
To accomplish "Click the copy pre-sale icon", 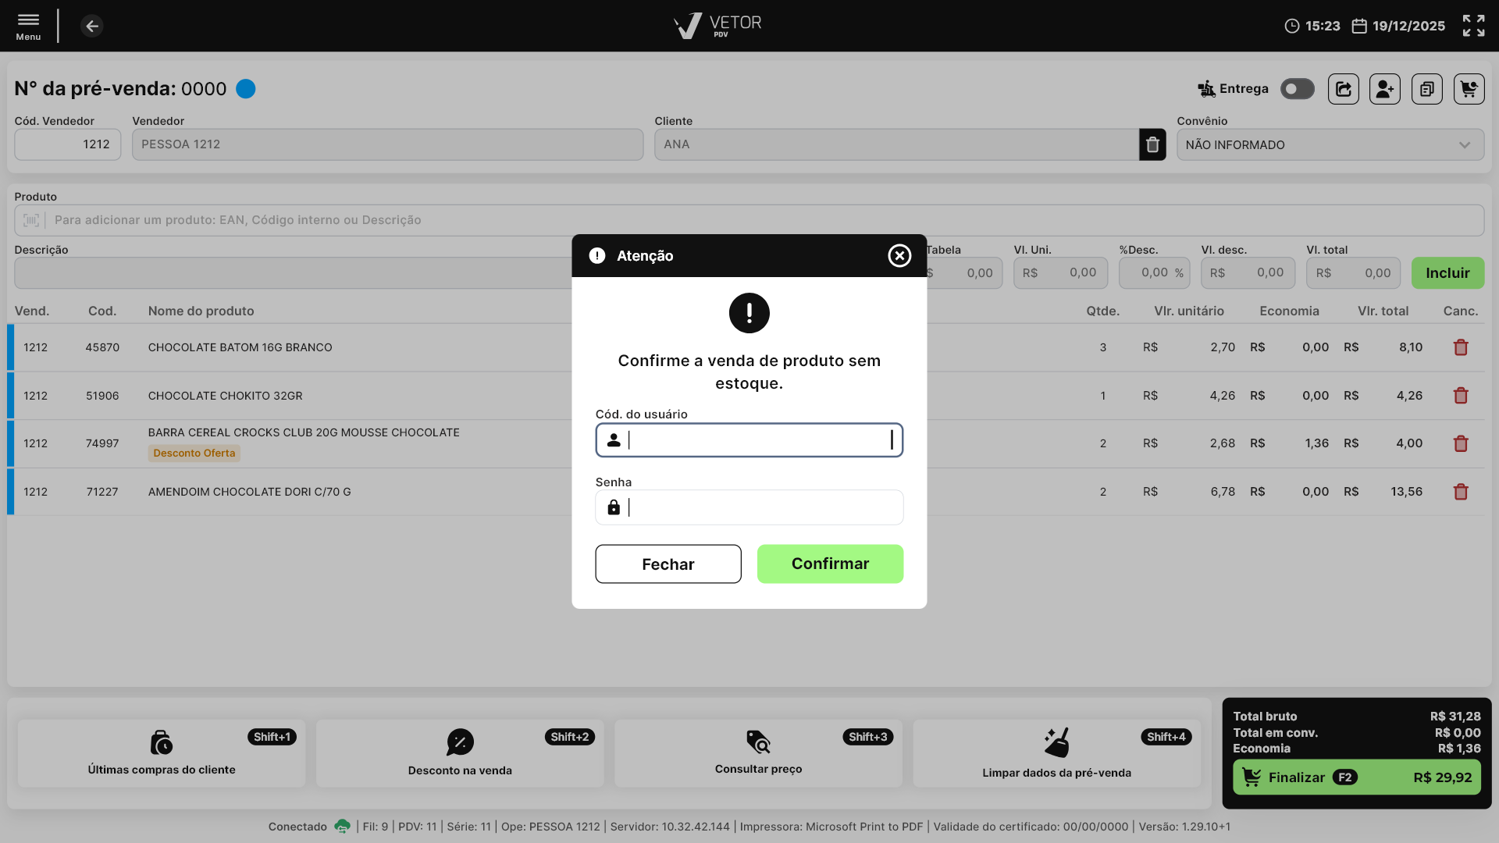I will click(1426, 89).
